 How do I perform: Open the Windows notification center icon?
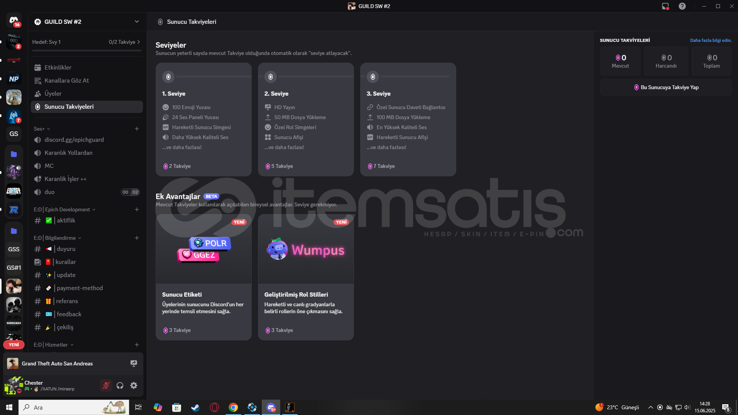(726, 407)
